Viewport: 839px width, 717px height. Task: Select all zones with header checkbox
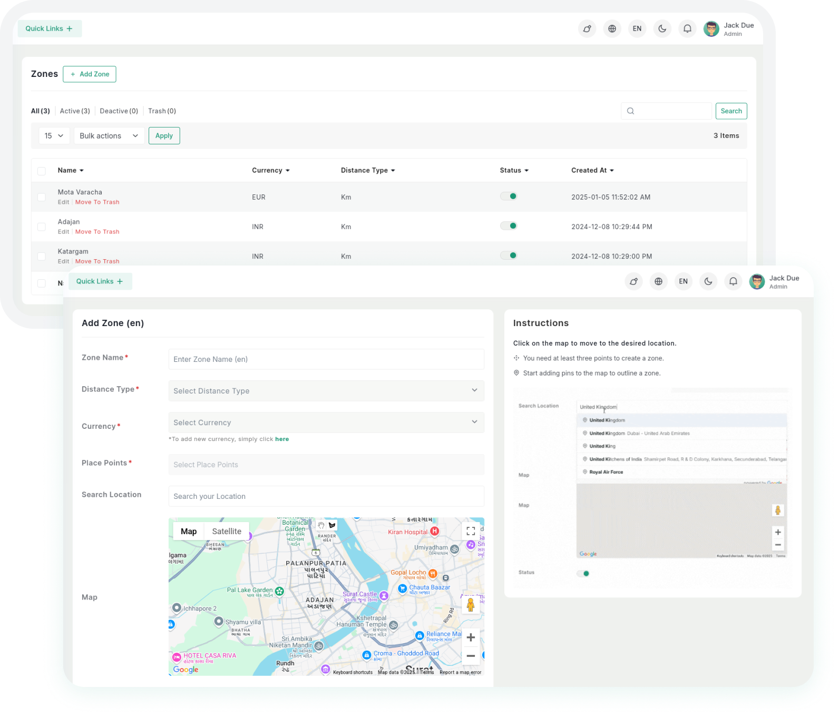42,171
